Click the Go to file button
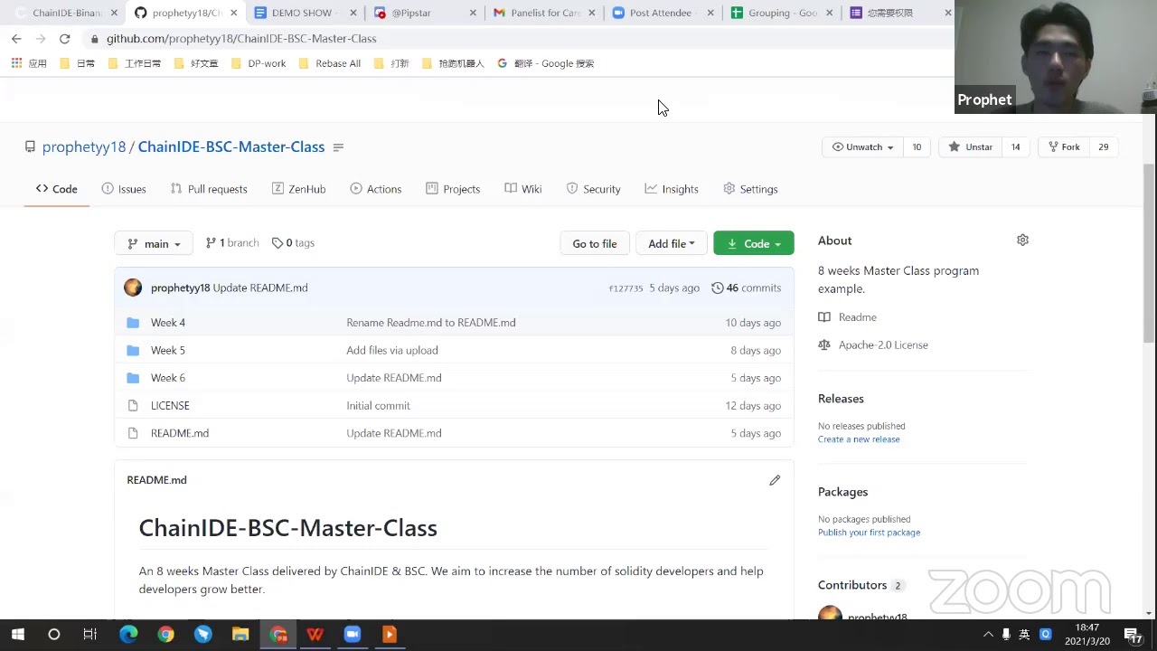Image resolution: width=1157 pixels, height=651 pixels. pyautogui.click(x=595, y=243)
